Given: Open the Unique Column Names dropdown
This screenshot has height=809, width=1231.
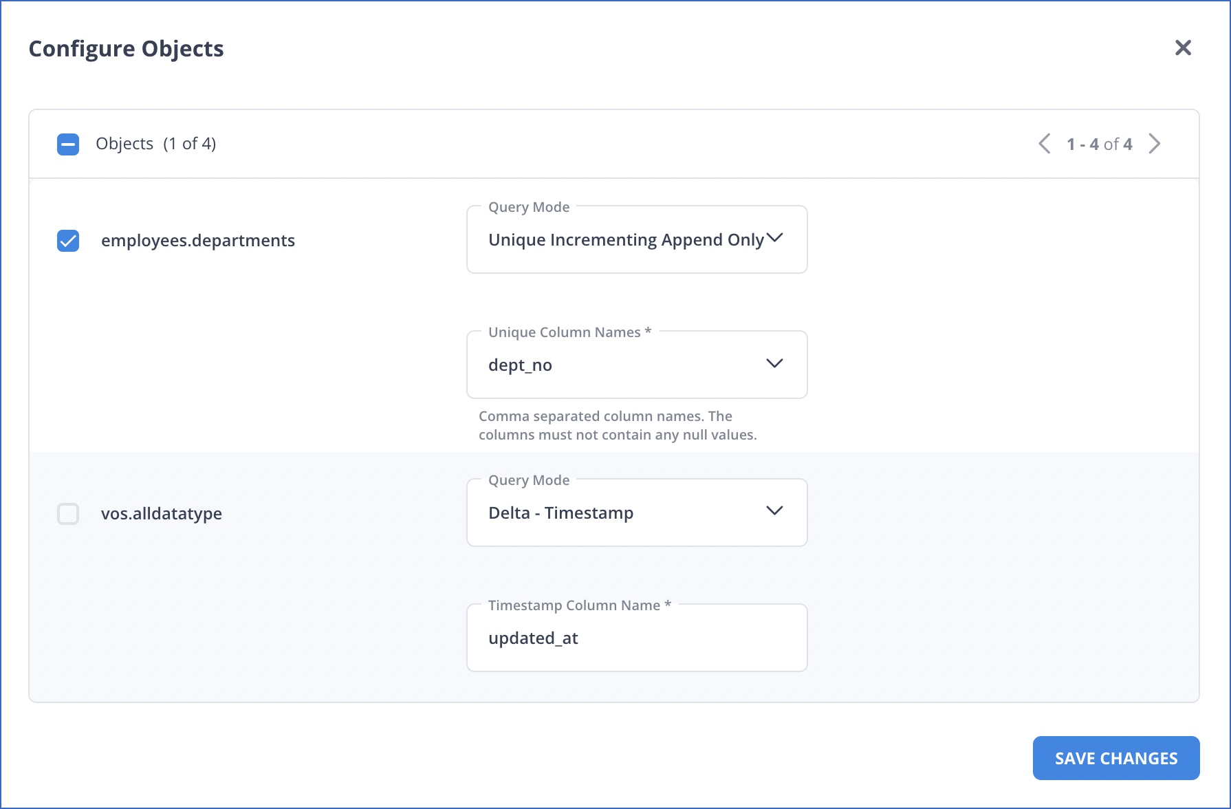Looking at the screenshot, I should (x=636, y=364).
